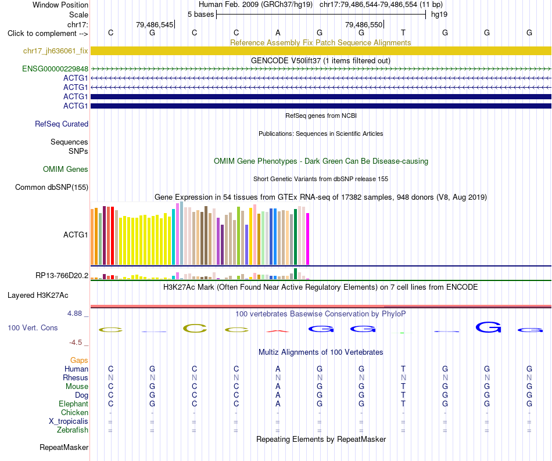Image resolution: width=552 pixels, height=461 pixels.
Task: Click Publications: Sequences in Scientific Articles title
Action: (321, 134)
